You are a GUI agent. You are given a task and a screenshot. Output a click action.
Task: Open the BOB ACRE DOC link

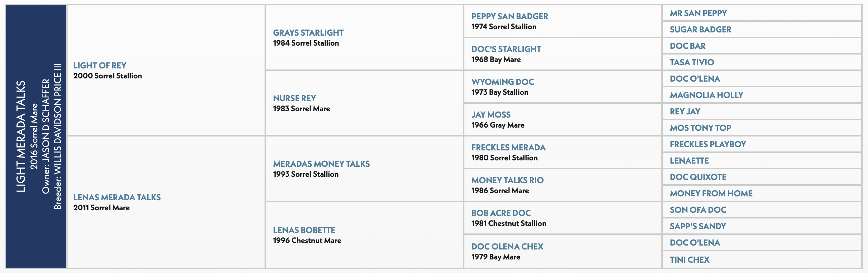click(x=501, y=213)
